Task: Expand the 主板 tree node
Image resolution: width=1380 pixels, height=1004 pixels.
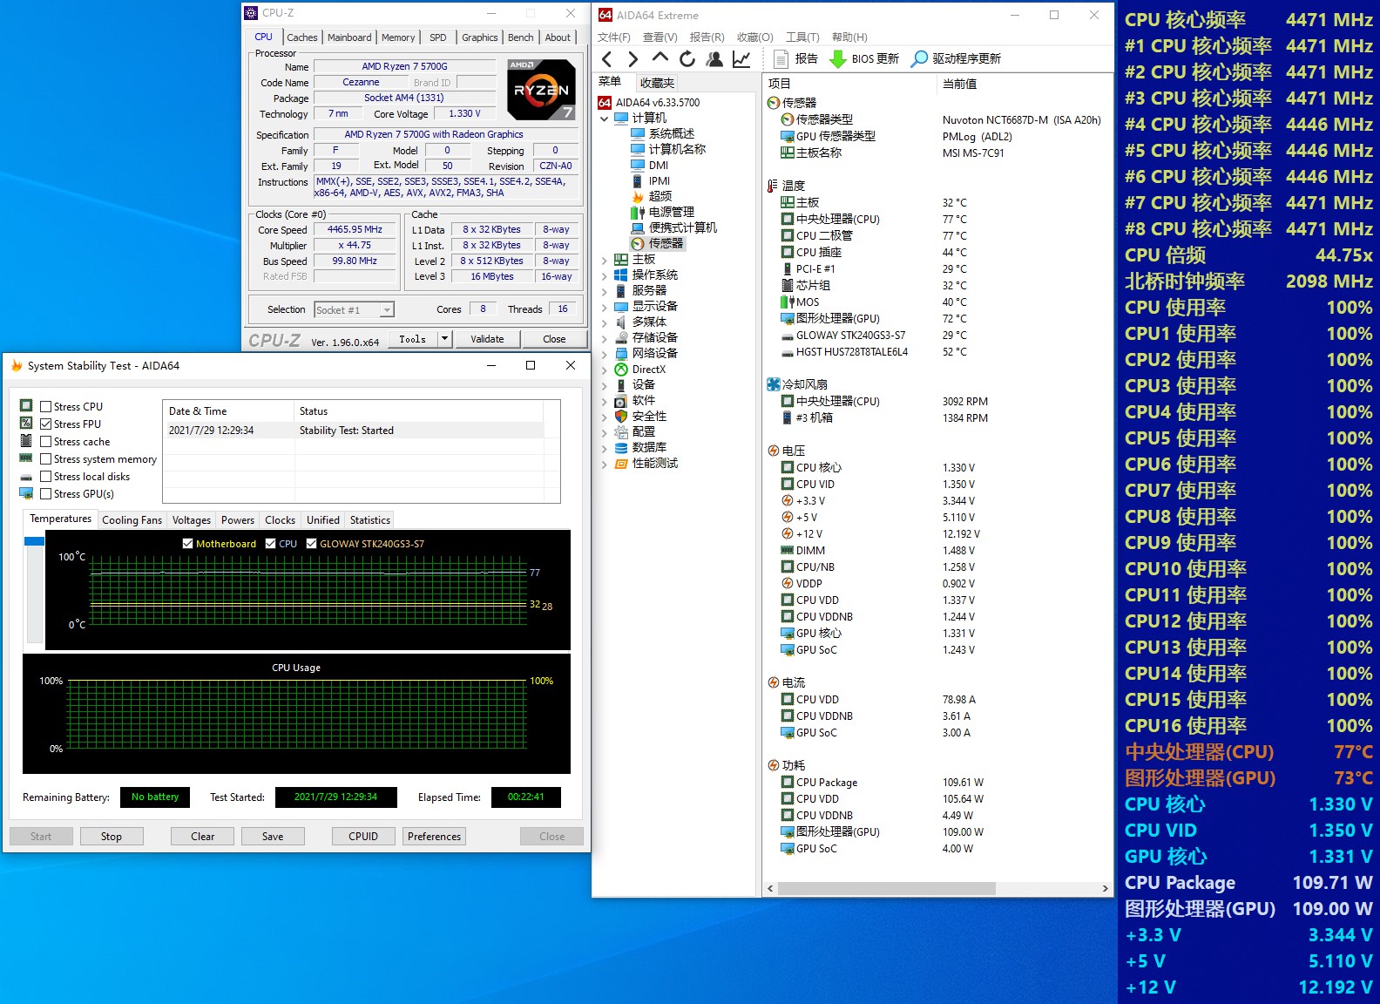Action: point(605,260)
